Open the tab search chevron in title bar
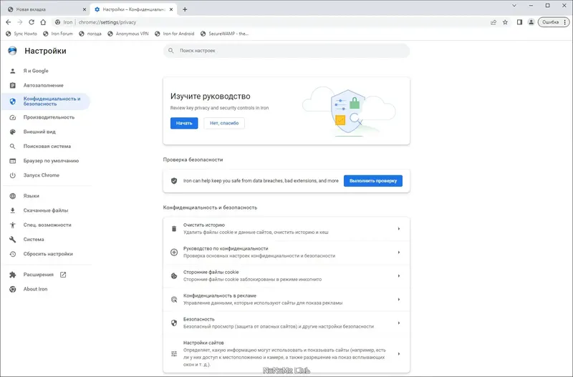Viewport: 573px width, 377px height. (x=514, y=6)
